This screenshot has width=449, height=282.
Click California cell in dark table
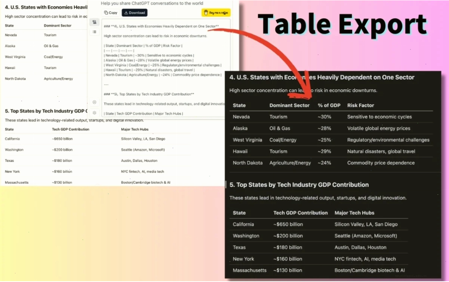tap(243, 224)
